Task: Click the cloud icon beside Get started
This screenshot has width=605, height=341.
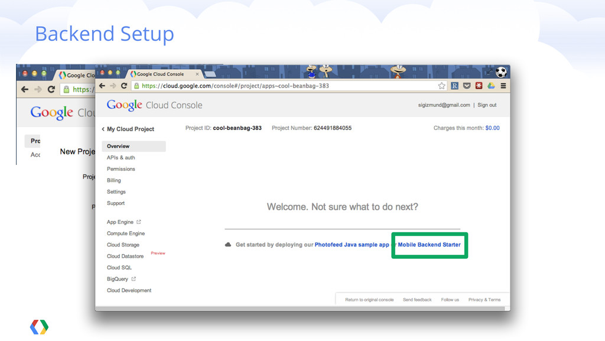Action: click(x=228, y=245)
